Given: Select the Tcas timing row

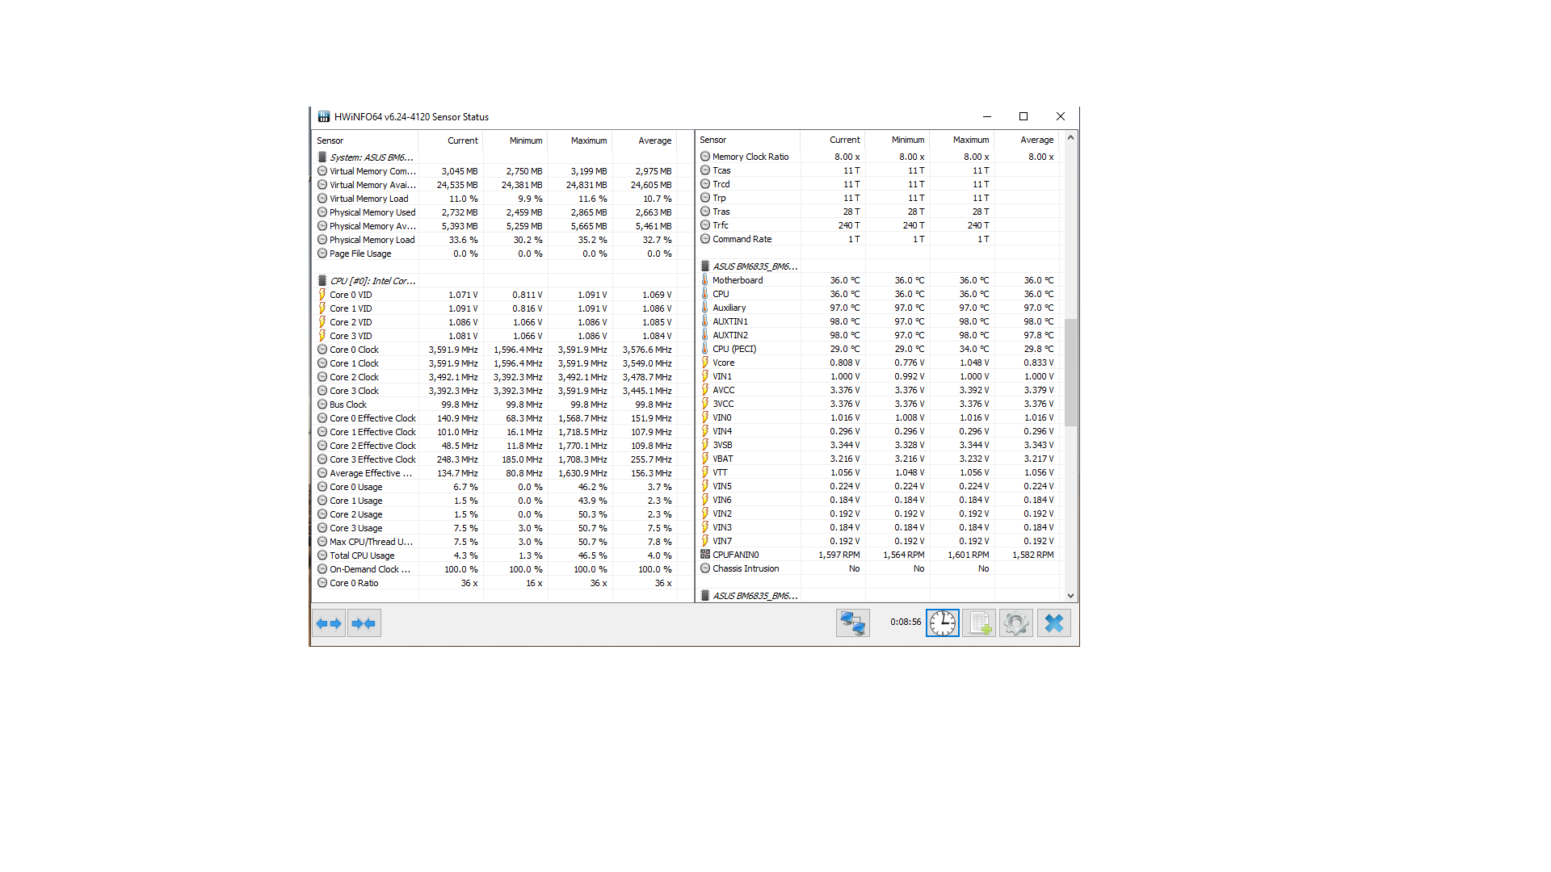Looking at the screenshot, I should [878, 170].
